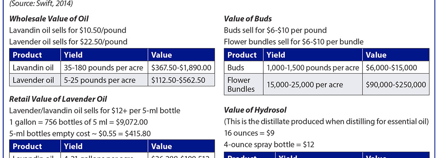Click the "$112.50-$562.50" value cell
The height and width of the screenshot is (158, 442).
point(178,80)
